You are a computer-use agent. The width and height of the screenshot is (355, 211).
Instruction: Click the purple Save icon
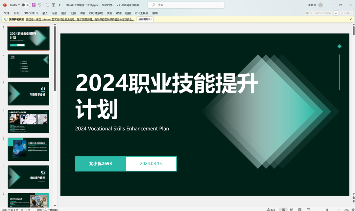click(34, 5)
